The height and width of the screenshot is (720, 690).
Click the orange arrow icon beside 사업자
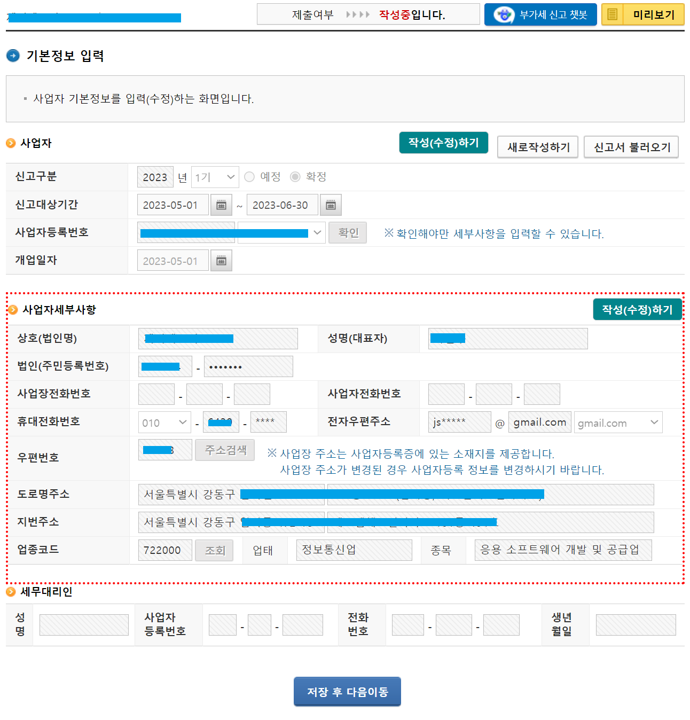[10, 143]
